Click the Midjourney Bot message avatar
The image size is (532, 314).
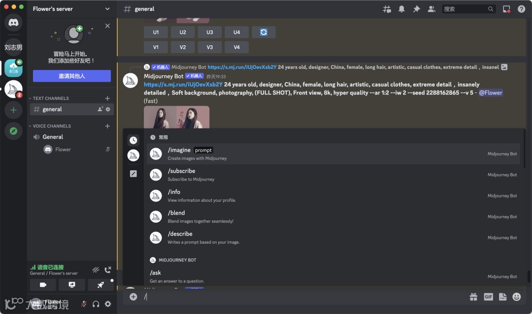tap(131, 81)
